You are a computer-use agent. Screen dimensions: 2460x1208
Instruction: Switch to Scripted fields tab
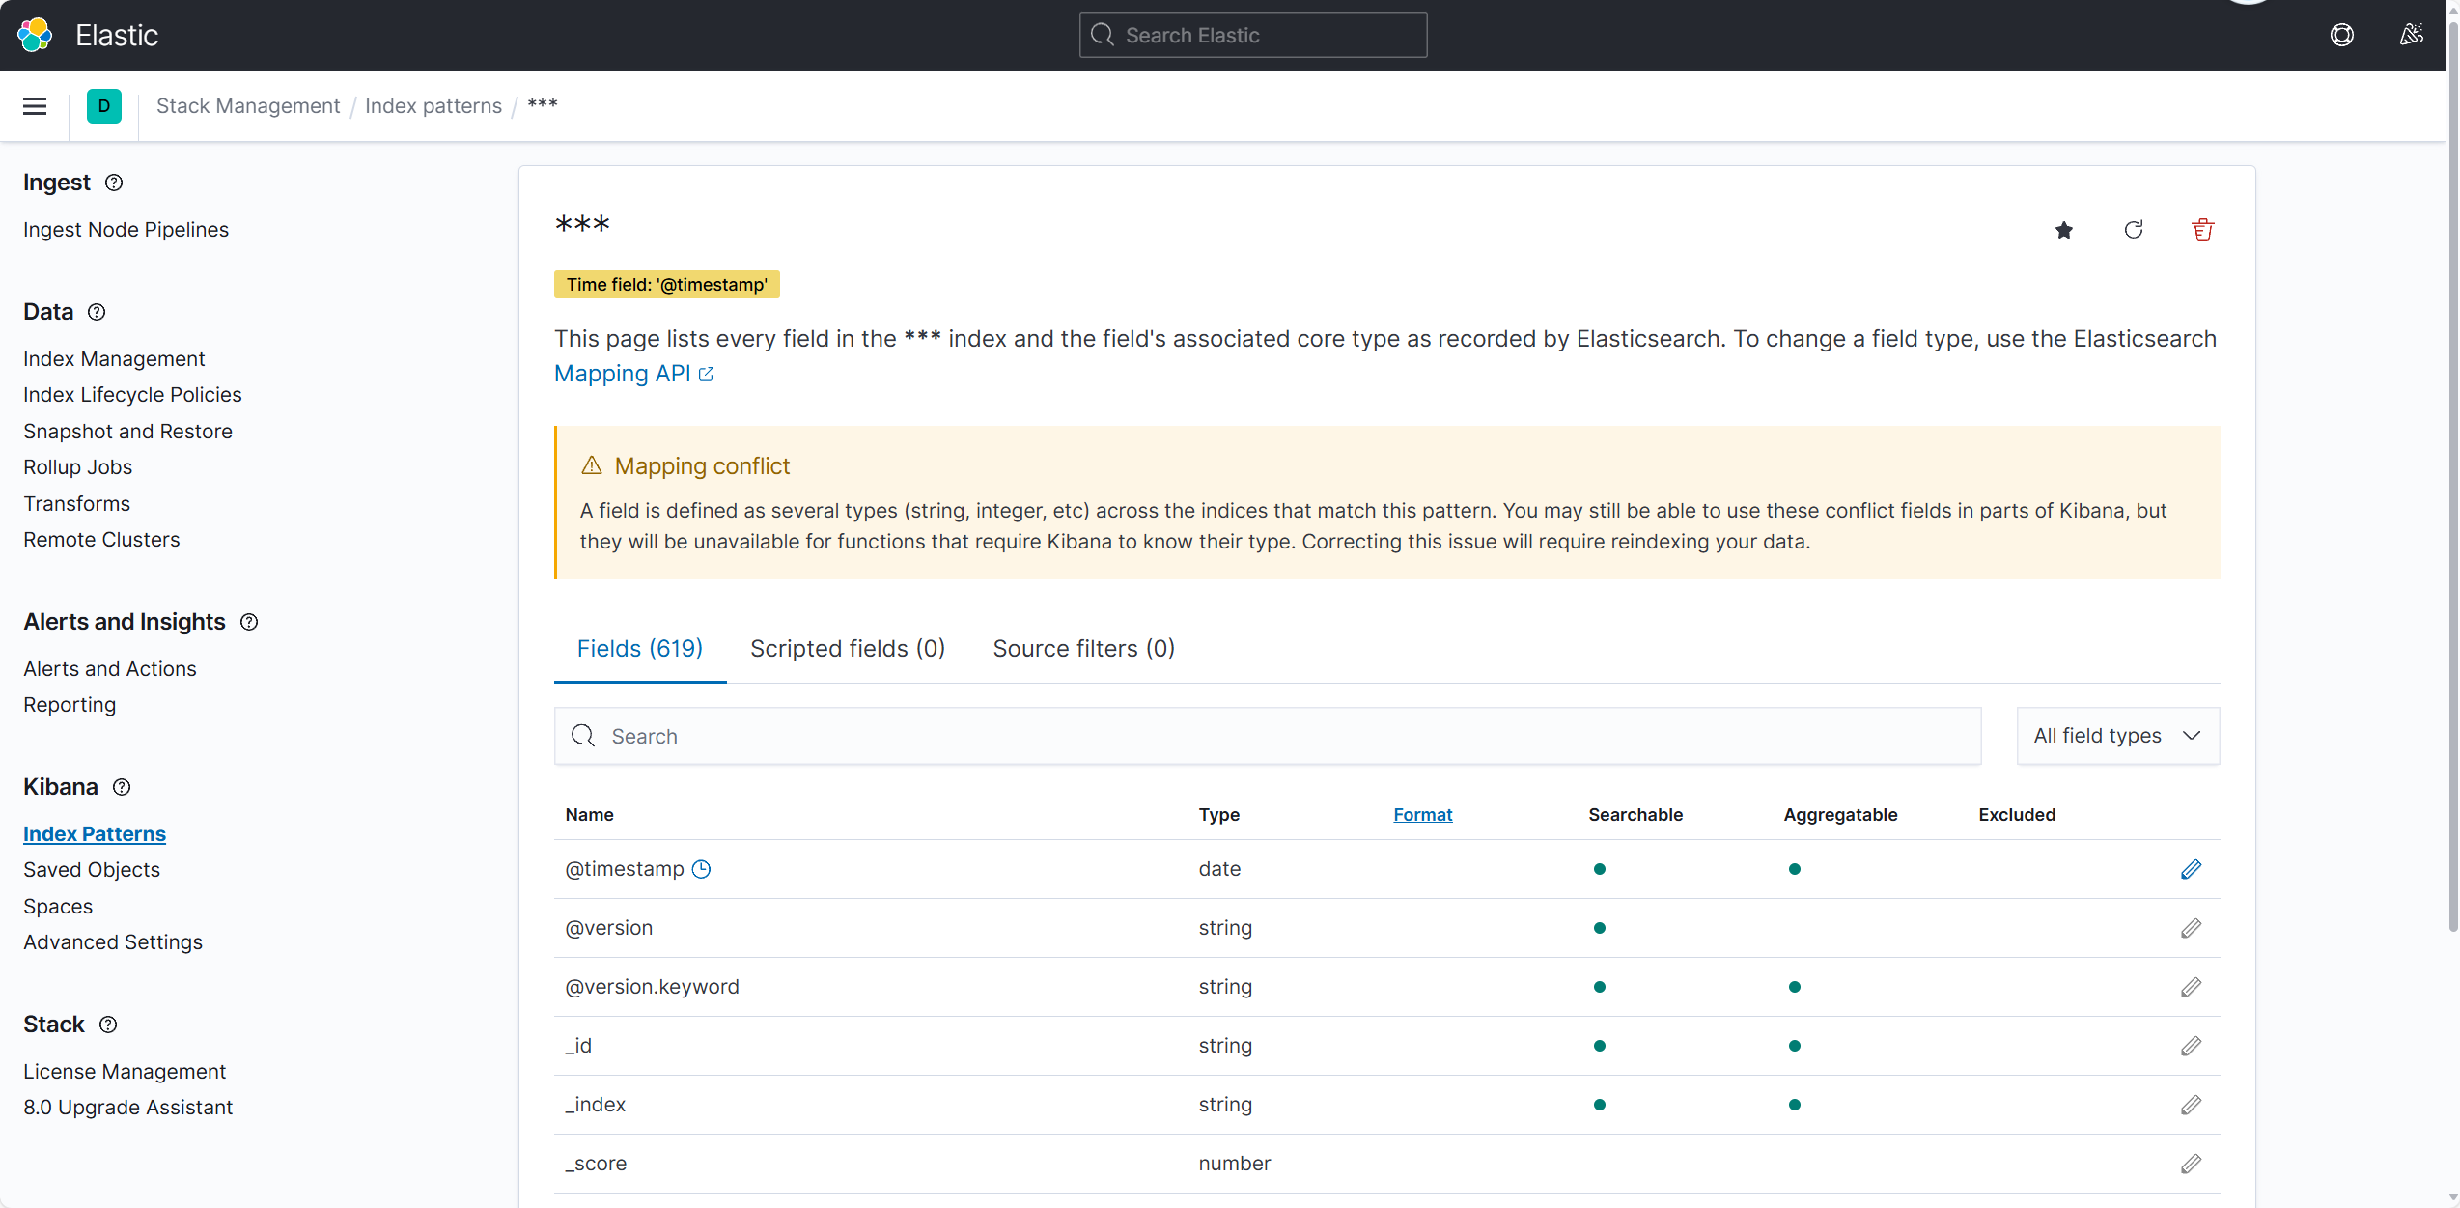point(847,649)
